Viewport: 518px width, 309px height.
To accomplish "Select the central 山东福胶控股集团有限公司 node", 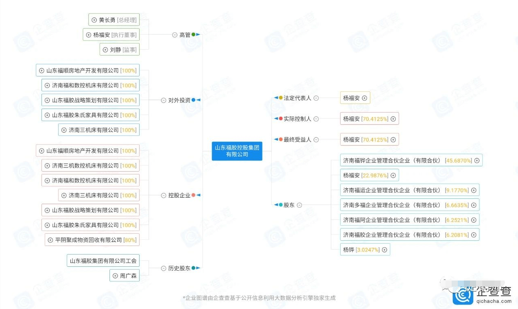I will point(237,151).
